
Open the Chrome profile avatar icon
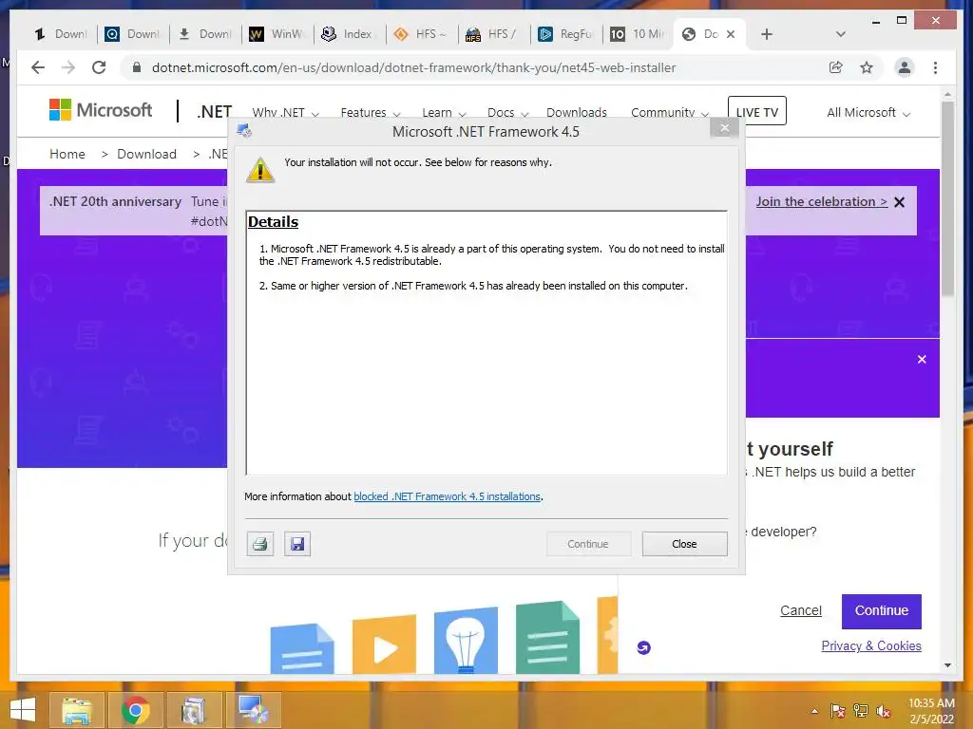[x=905, y=67]
